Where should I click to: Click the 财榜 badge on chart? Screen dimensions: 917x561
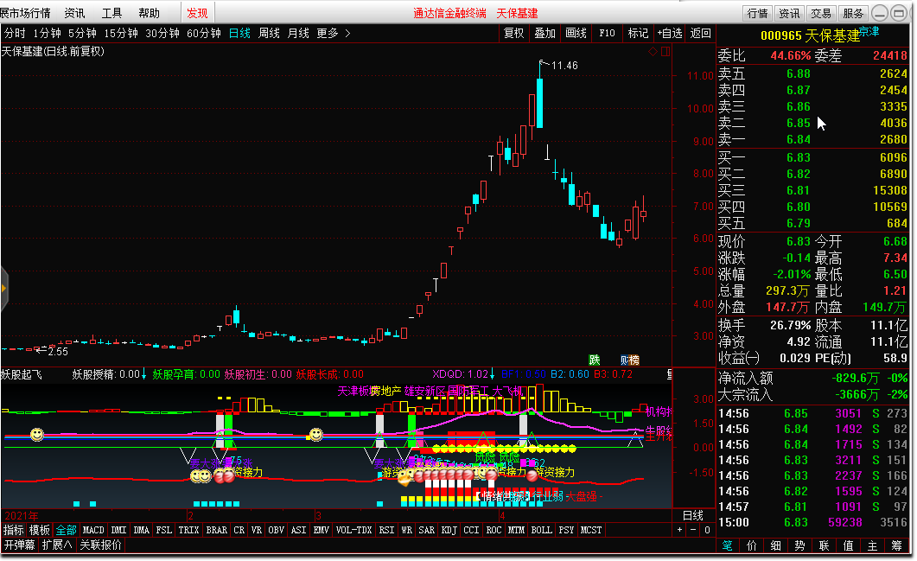pos(630,360)
